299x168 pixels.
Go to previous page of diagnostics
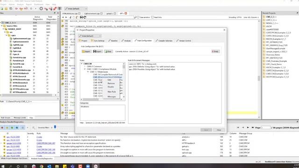243,127
